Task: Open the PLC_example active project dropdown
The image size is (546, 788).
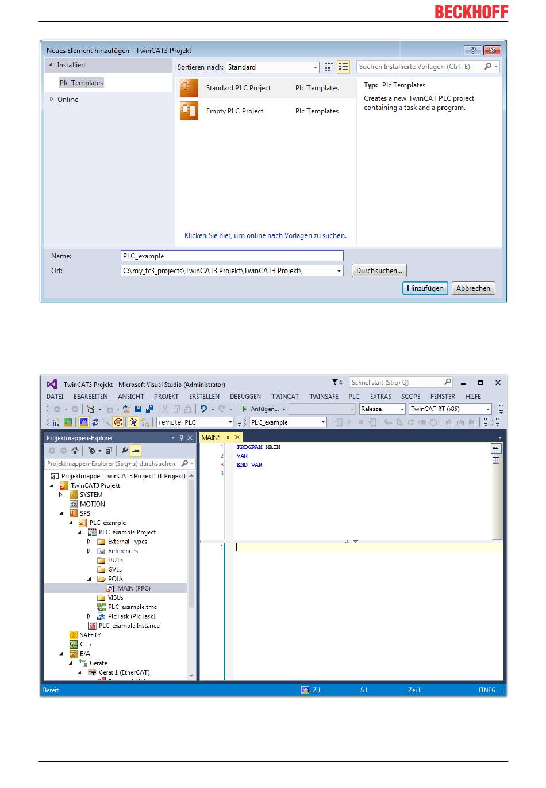Action: pyautogui.click(x=288, y=422)
